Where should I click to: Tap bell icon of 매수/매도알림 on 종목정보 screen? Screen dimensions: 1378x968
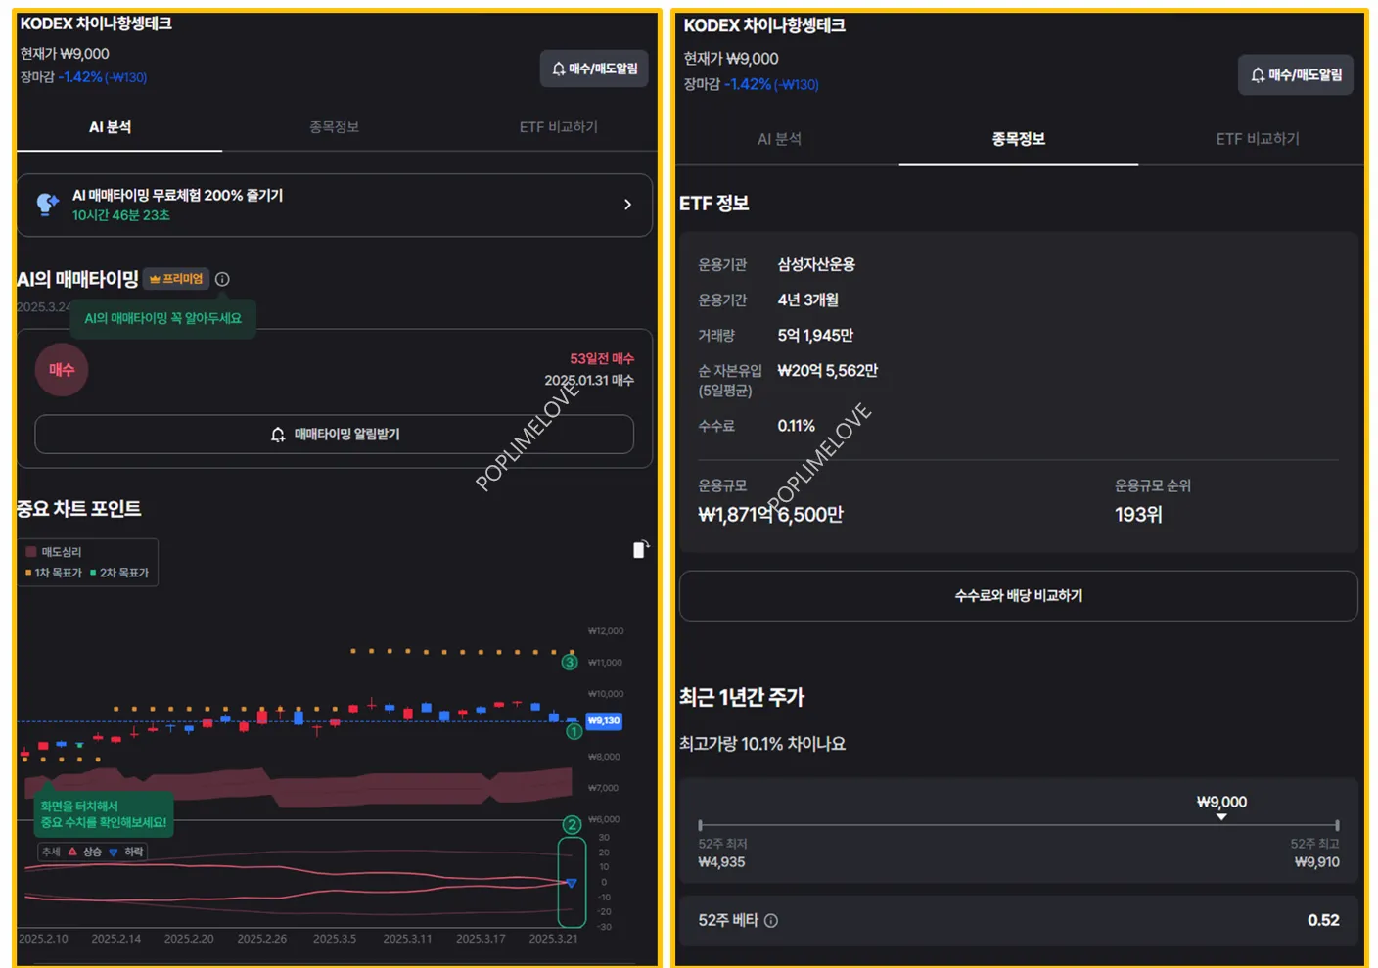(1258, 75)
